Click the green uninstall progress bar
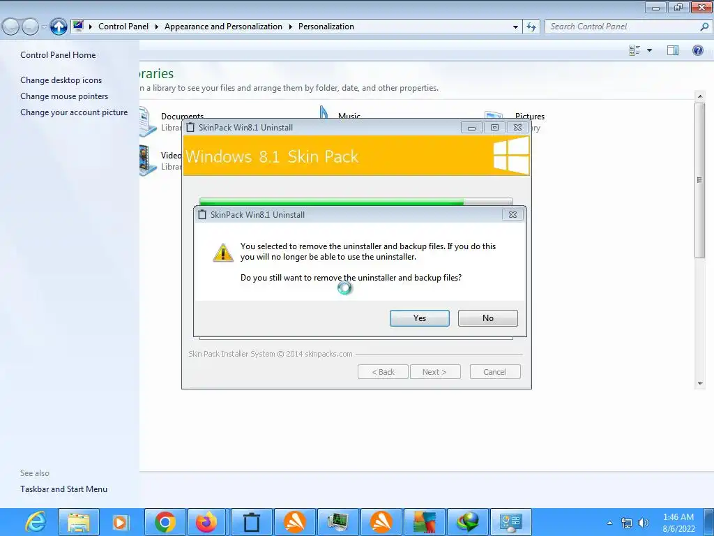 356,202
